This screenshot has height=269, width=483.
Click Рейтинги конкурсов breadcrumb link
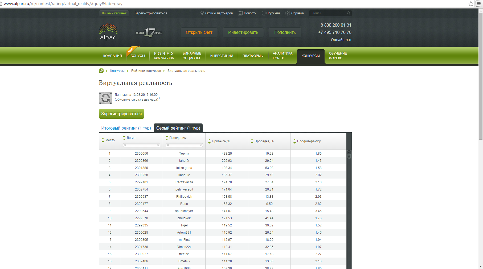pos(146,71)
